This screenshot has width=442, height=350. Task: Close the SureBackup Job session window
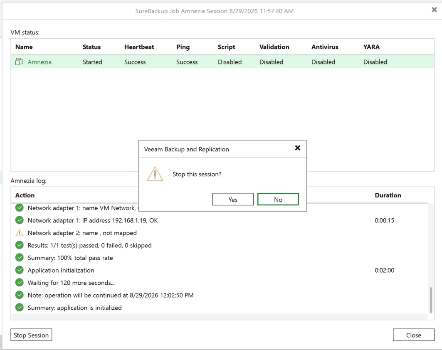[434, 10]
